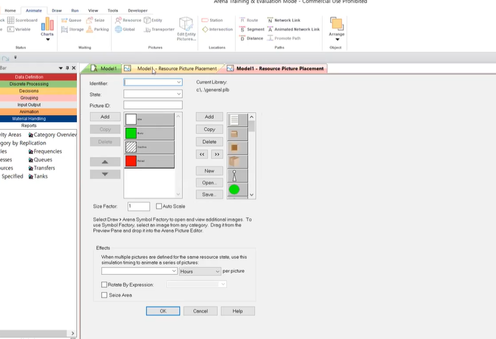
Task: Select the Network Link tool
Action: (284, 20)
